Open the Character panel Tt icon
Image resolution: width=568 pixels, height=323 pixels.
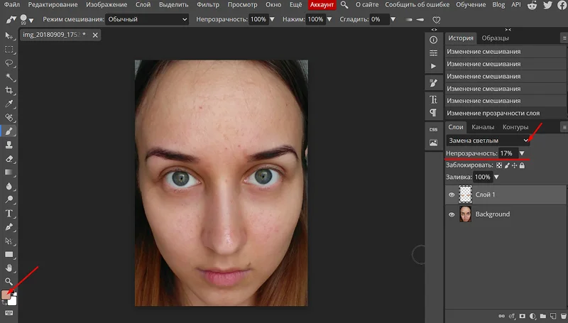pyautogui.click(x=433, y=99)
